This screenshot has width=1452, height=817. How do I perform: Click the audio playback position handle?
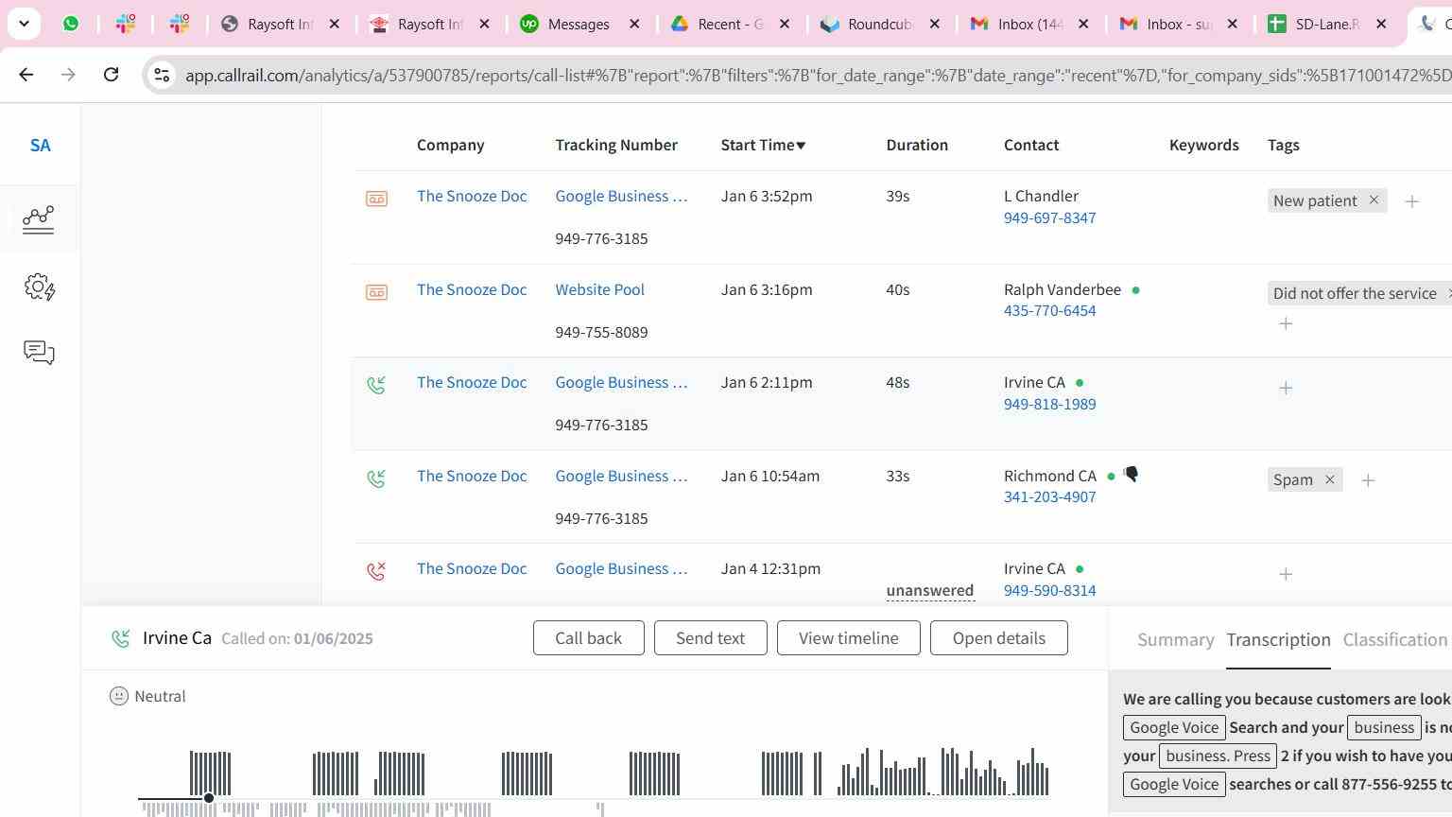209,799
